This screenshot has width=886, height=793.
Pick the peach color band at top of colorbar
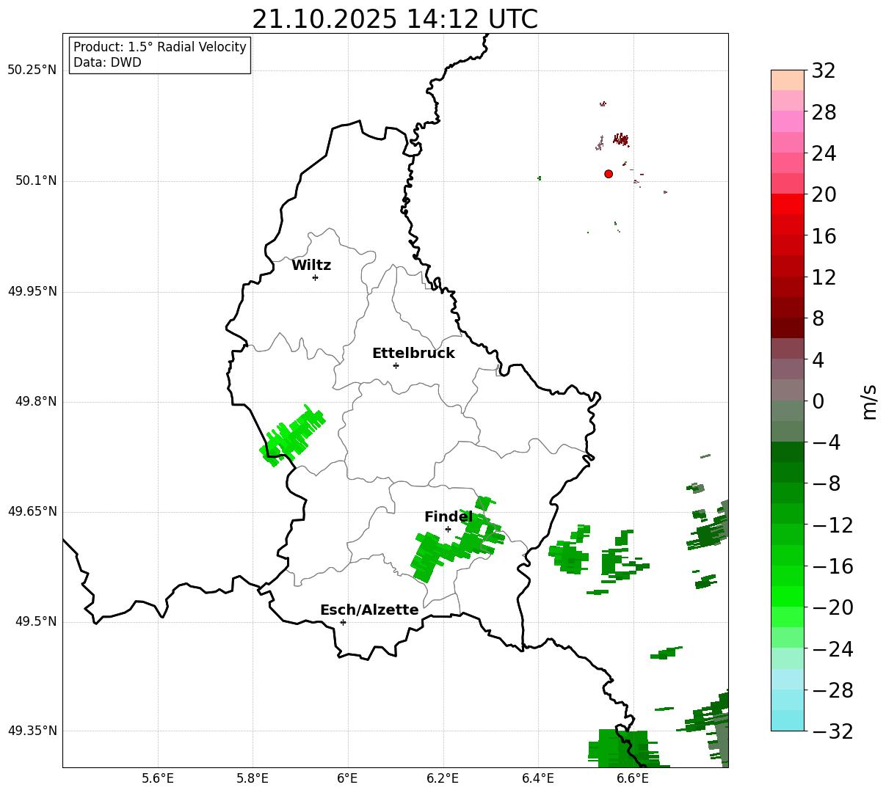point(788,80)
